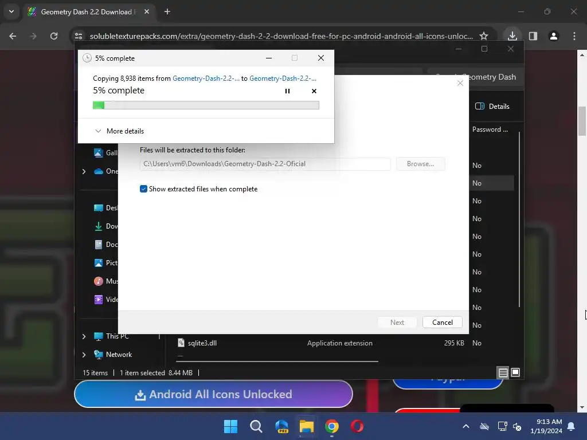Open Chrome downloads popup
The height and width of the screenshot is (440, 587).
[512, 36]
